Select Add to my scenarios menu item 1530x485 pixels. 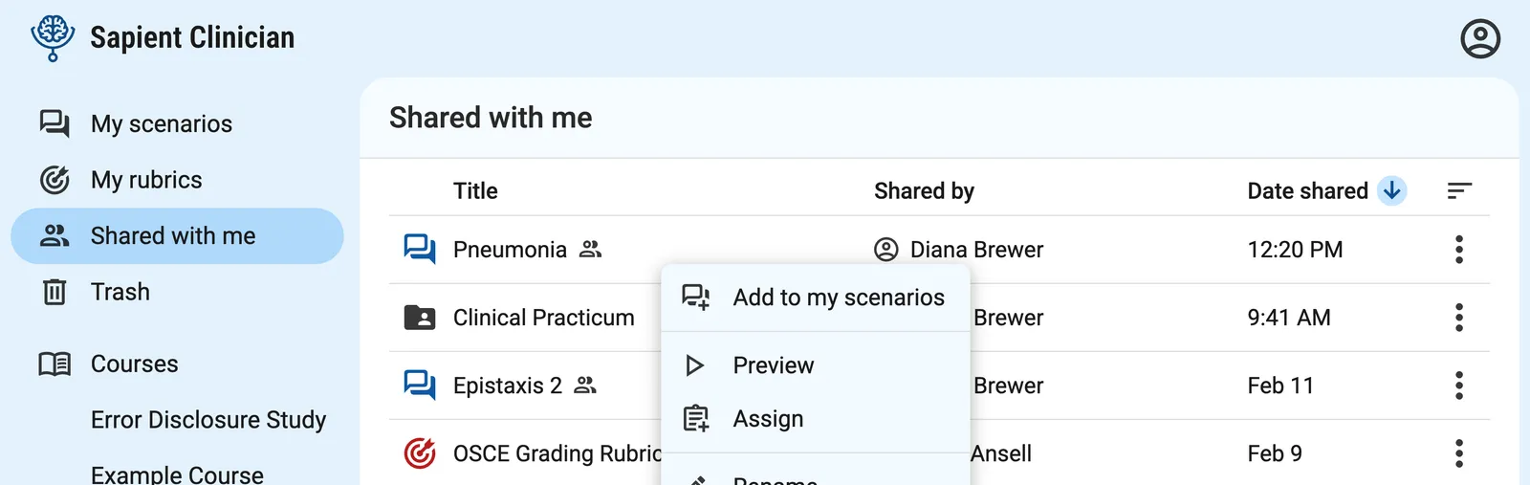point(838,298)
